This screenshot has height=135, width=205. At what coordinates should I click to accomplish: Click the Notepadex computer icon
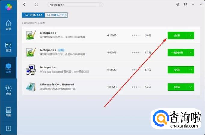(x=31, y=70)
